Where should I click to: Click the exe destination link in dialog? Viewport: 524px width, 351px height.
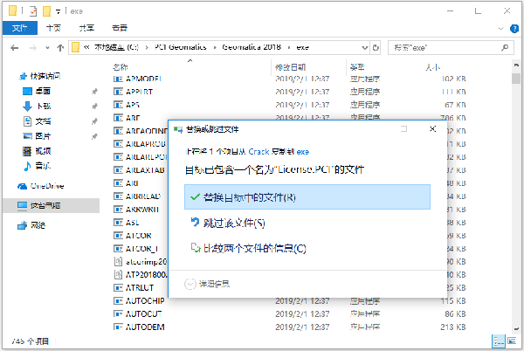pos(303,152)
